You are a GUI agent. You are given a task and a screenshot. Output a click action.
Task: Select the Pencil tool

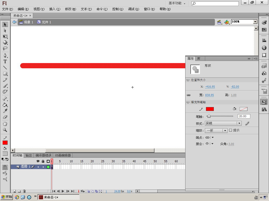5,80
